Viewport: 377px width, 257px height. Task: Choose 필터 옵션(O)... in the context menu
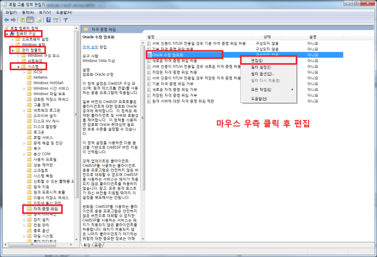[x=269, y=74]
